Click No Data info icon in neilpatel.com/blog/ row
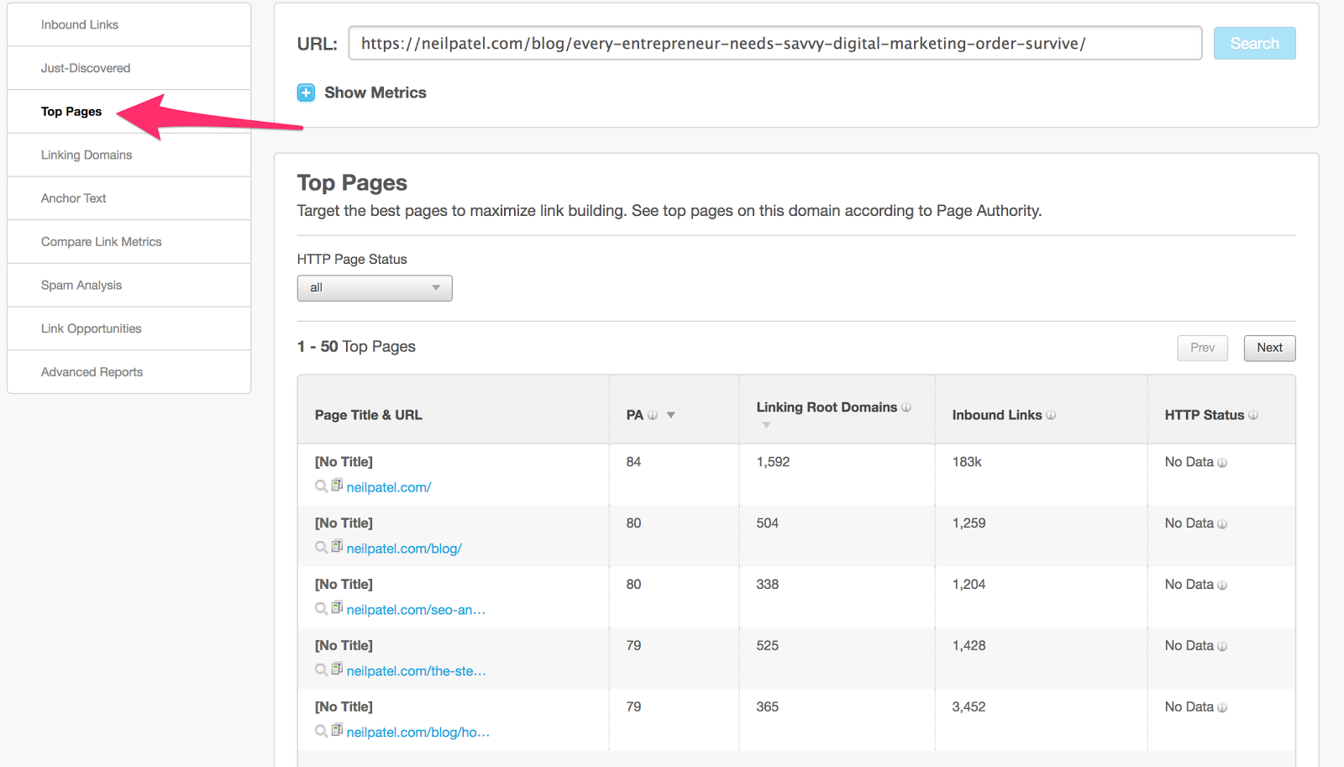Image resolution: width=1344 pixels, height=767 pixels. click(1222, 524)
